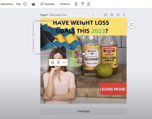Open the image info icon
Viewport: 152px width, 119px height.
point(25,4)
